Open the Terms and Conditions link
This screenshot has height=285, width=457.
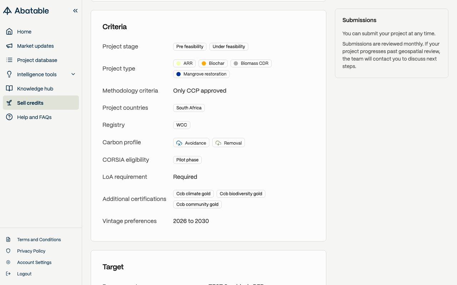pyautogui.click(x=39, y=240)
